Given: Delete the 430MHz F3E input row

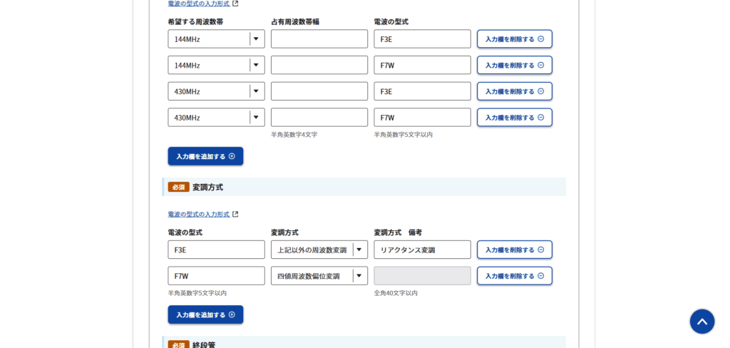Looking at the screenshot, I should [514, 91].
